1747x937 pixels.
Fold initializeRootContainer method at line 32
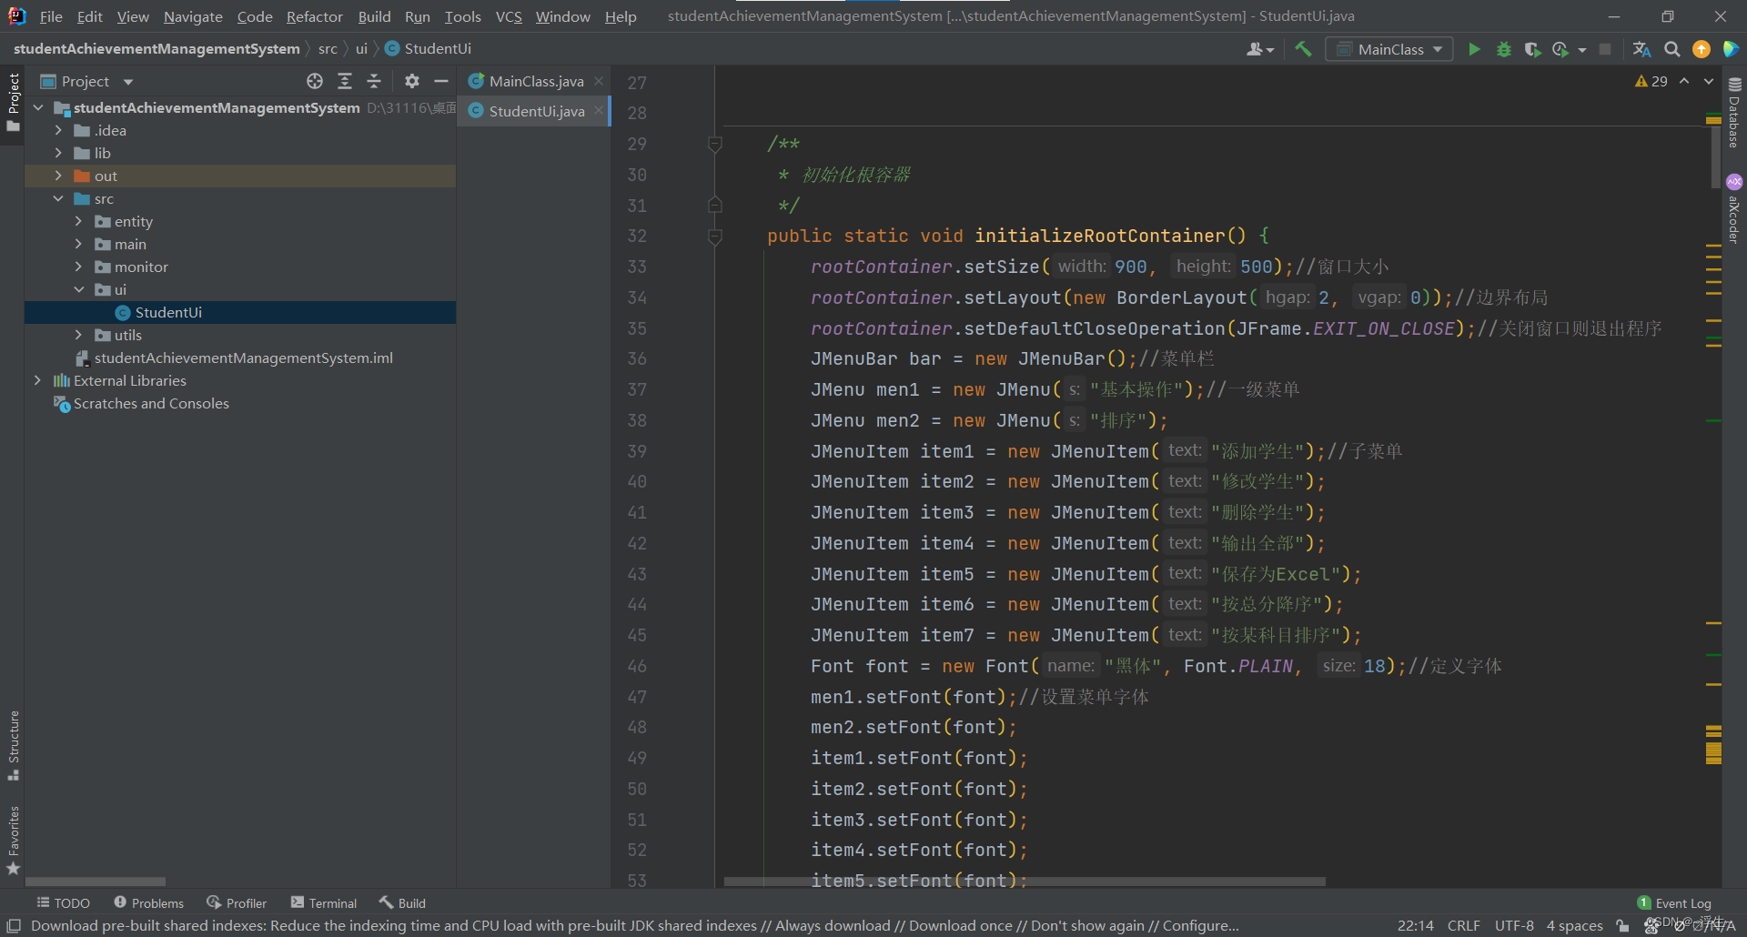(x=715, y=237)
